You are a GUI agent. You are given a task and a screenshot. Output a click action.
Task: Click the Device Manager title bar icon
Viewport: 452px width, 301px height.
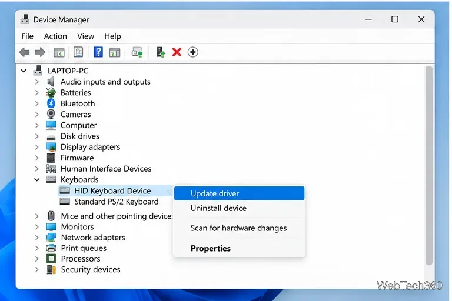[25, 19]
